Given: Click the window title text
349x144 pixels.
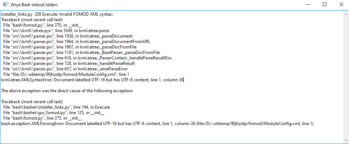Looking at the screenshot, I should [34, 5].
